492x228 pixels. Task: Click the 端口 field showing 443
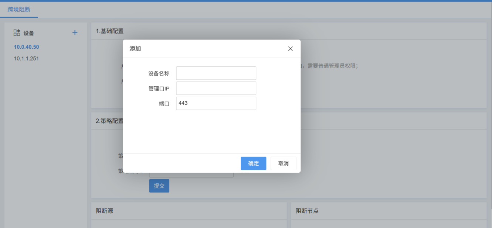(x=216, y=103)
